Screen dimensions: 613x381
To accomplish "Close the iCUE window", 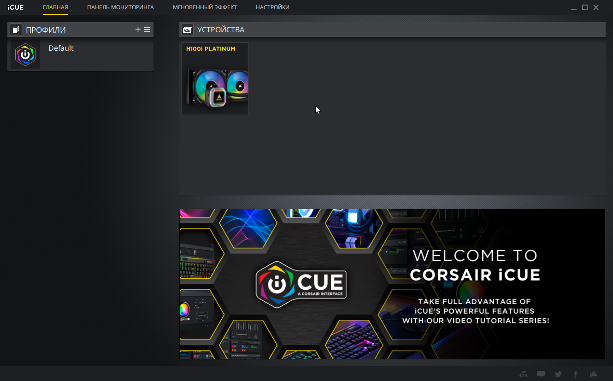I will [596, 7].
